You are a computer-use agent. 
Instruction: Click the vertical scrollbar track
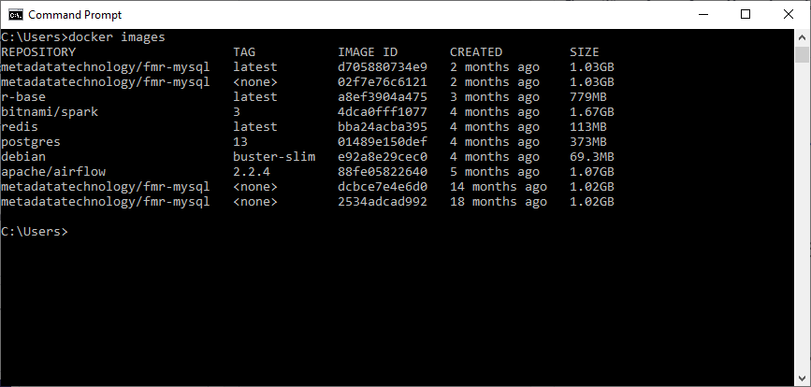pyautogui.click(x=803, y=234)
